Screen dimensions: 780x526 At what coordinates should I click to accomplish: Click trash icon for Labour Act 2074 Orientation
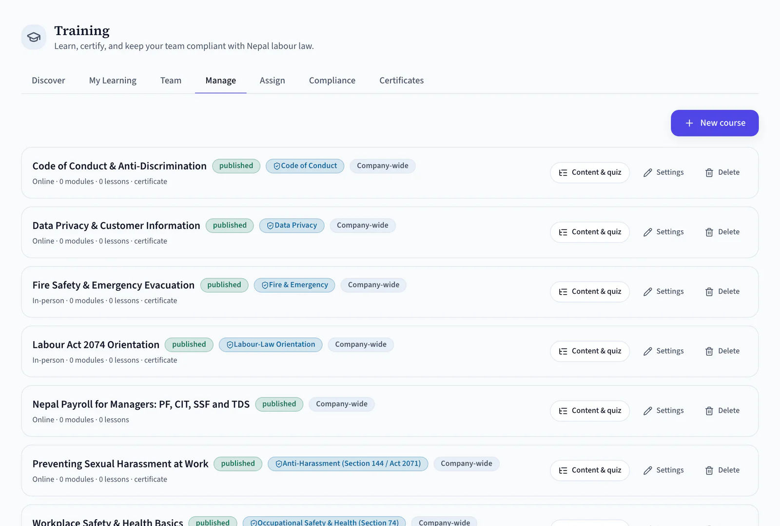pyautogui.click(x=709, y=351)
